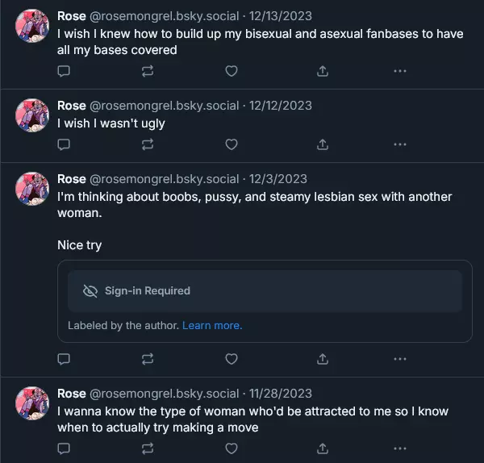Open the 12/13/2023 post timestamp link
The image size is (484, 463).
(x=279, y=16)
